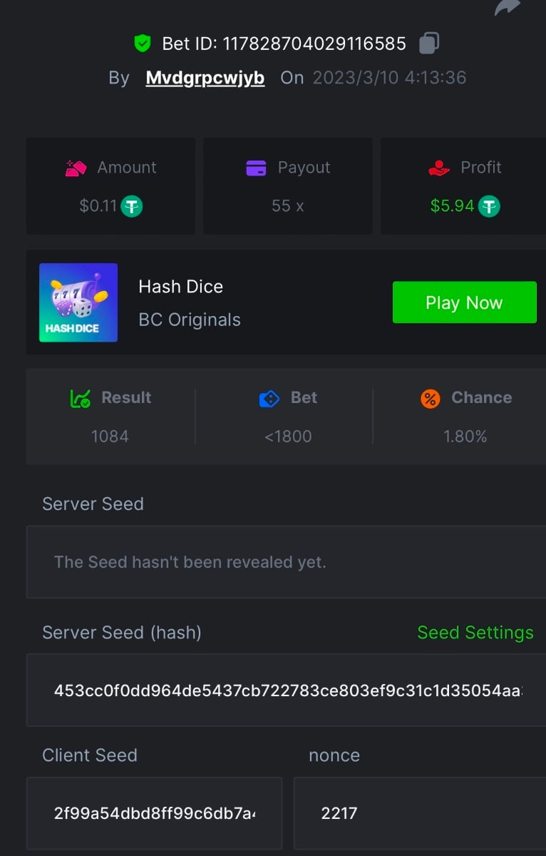Click the green verified shield icon
The image size is (546, 856).
coord(143,44)
